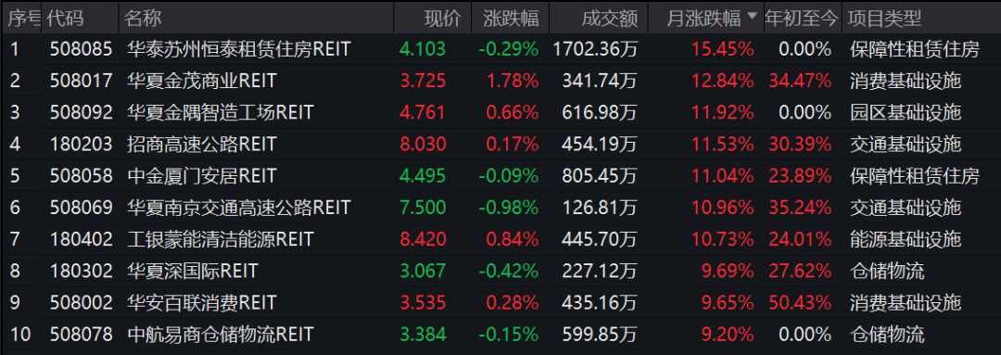This screenshot has height=355, width=1001.
Task: Select the 华泰苏州恒泰租赁住房REIT row
Action: pos(500,49)
